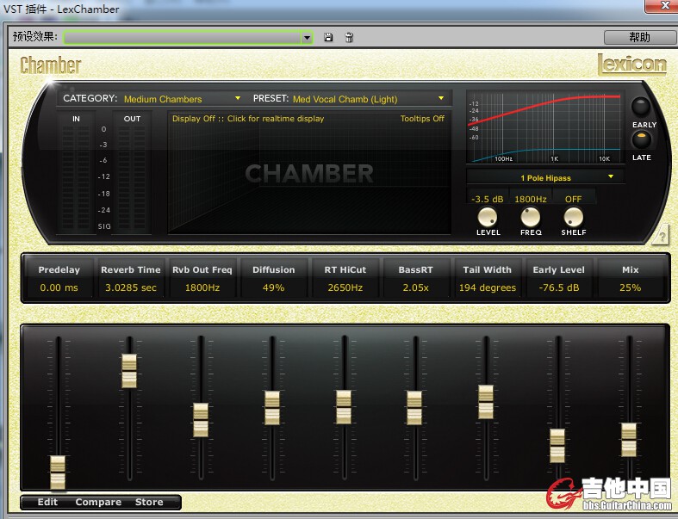The height and width of the screenshot is (519, 678).
Task: Click the 194 degrees tail width value
Action: 488,287
